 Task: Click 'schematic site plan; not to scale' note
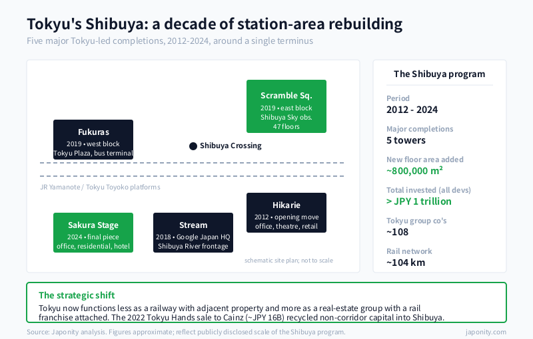tap(288, 261)
